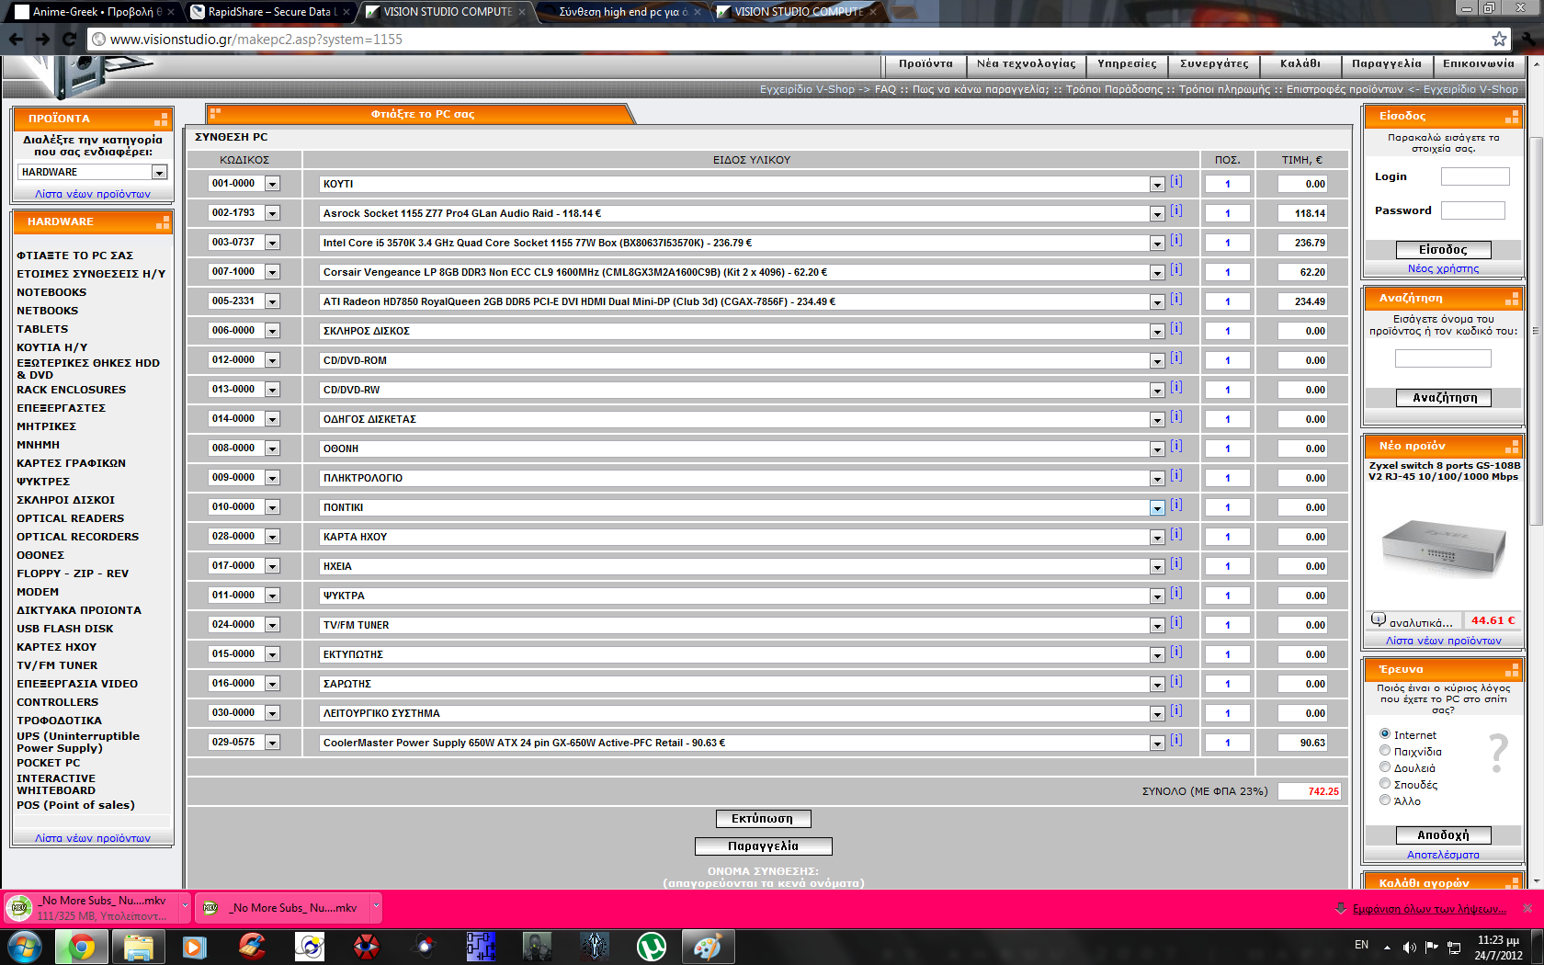Open Αποτελέσματα poll results link
This screenshot has width=1544, height=965.
(1443, 855)
